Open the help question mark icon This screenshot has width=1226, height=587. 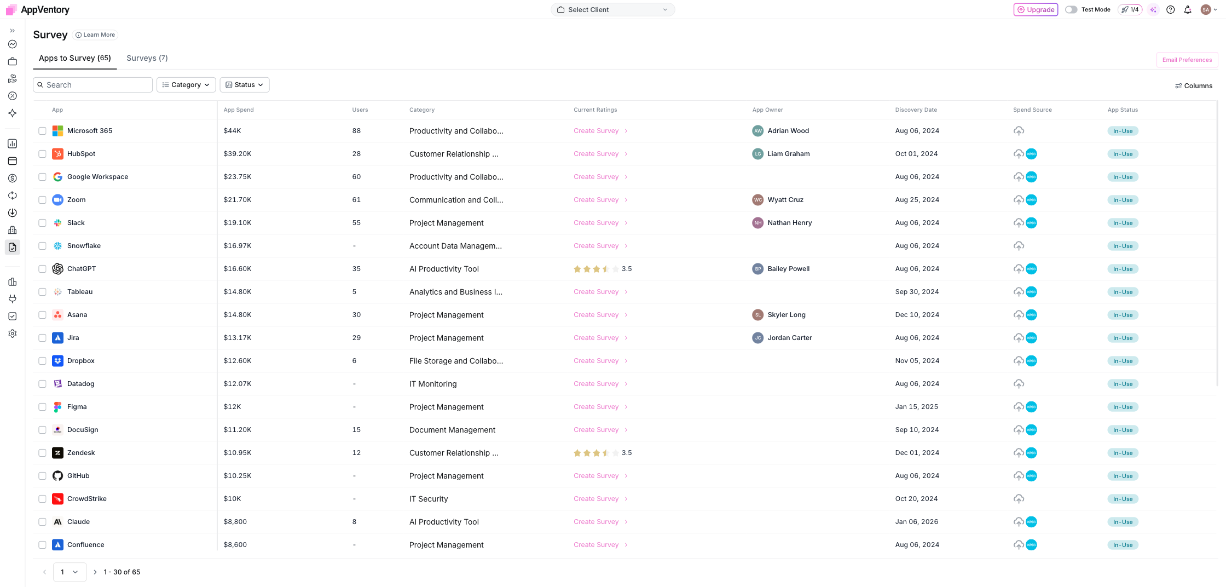pos(1170,9)
